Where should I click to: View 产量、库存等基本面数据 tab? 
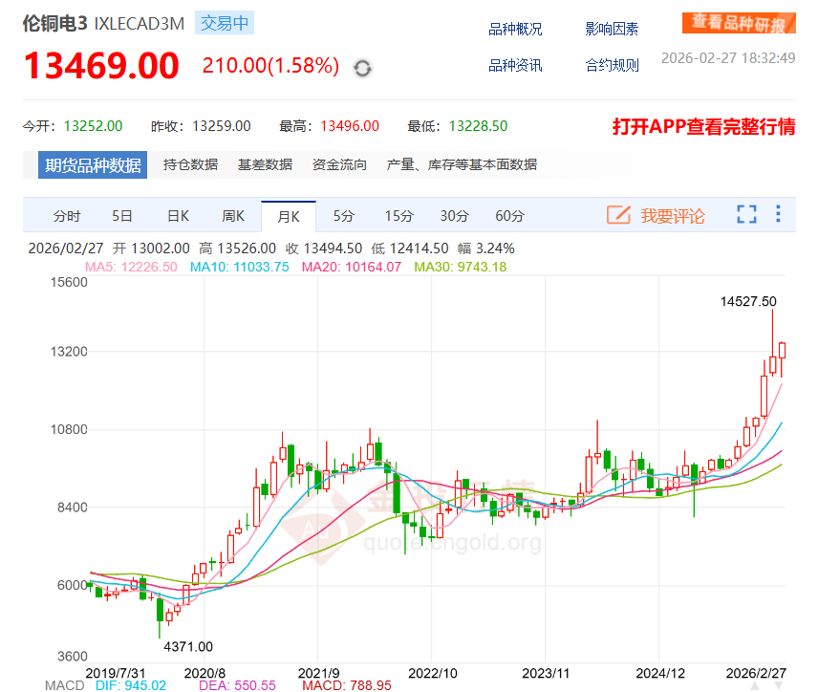tap(462, 163)
